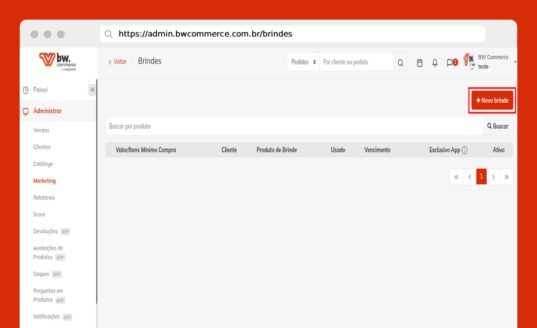Click the BW Commerce logo
The height and width of the screenshot is (328, 537).
click(x=57, y=62)
